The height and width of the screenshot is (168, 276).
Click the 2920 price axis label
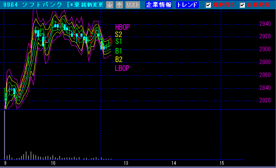(x=265, y=36)
